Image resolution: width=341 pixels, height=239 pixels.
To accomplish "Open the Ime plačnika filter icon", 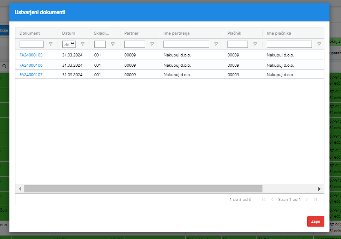I will tap(319, 44).
